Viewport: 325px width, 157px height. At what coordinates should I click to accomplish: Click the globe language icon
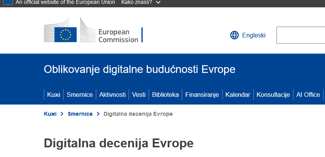[x=235, y=35]
